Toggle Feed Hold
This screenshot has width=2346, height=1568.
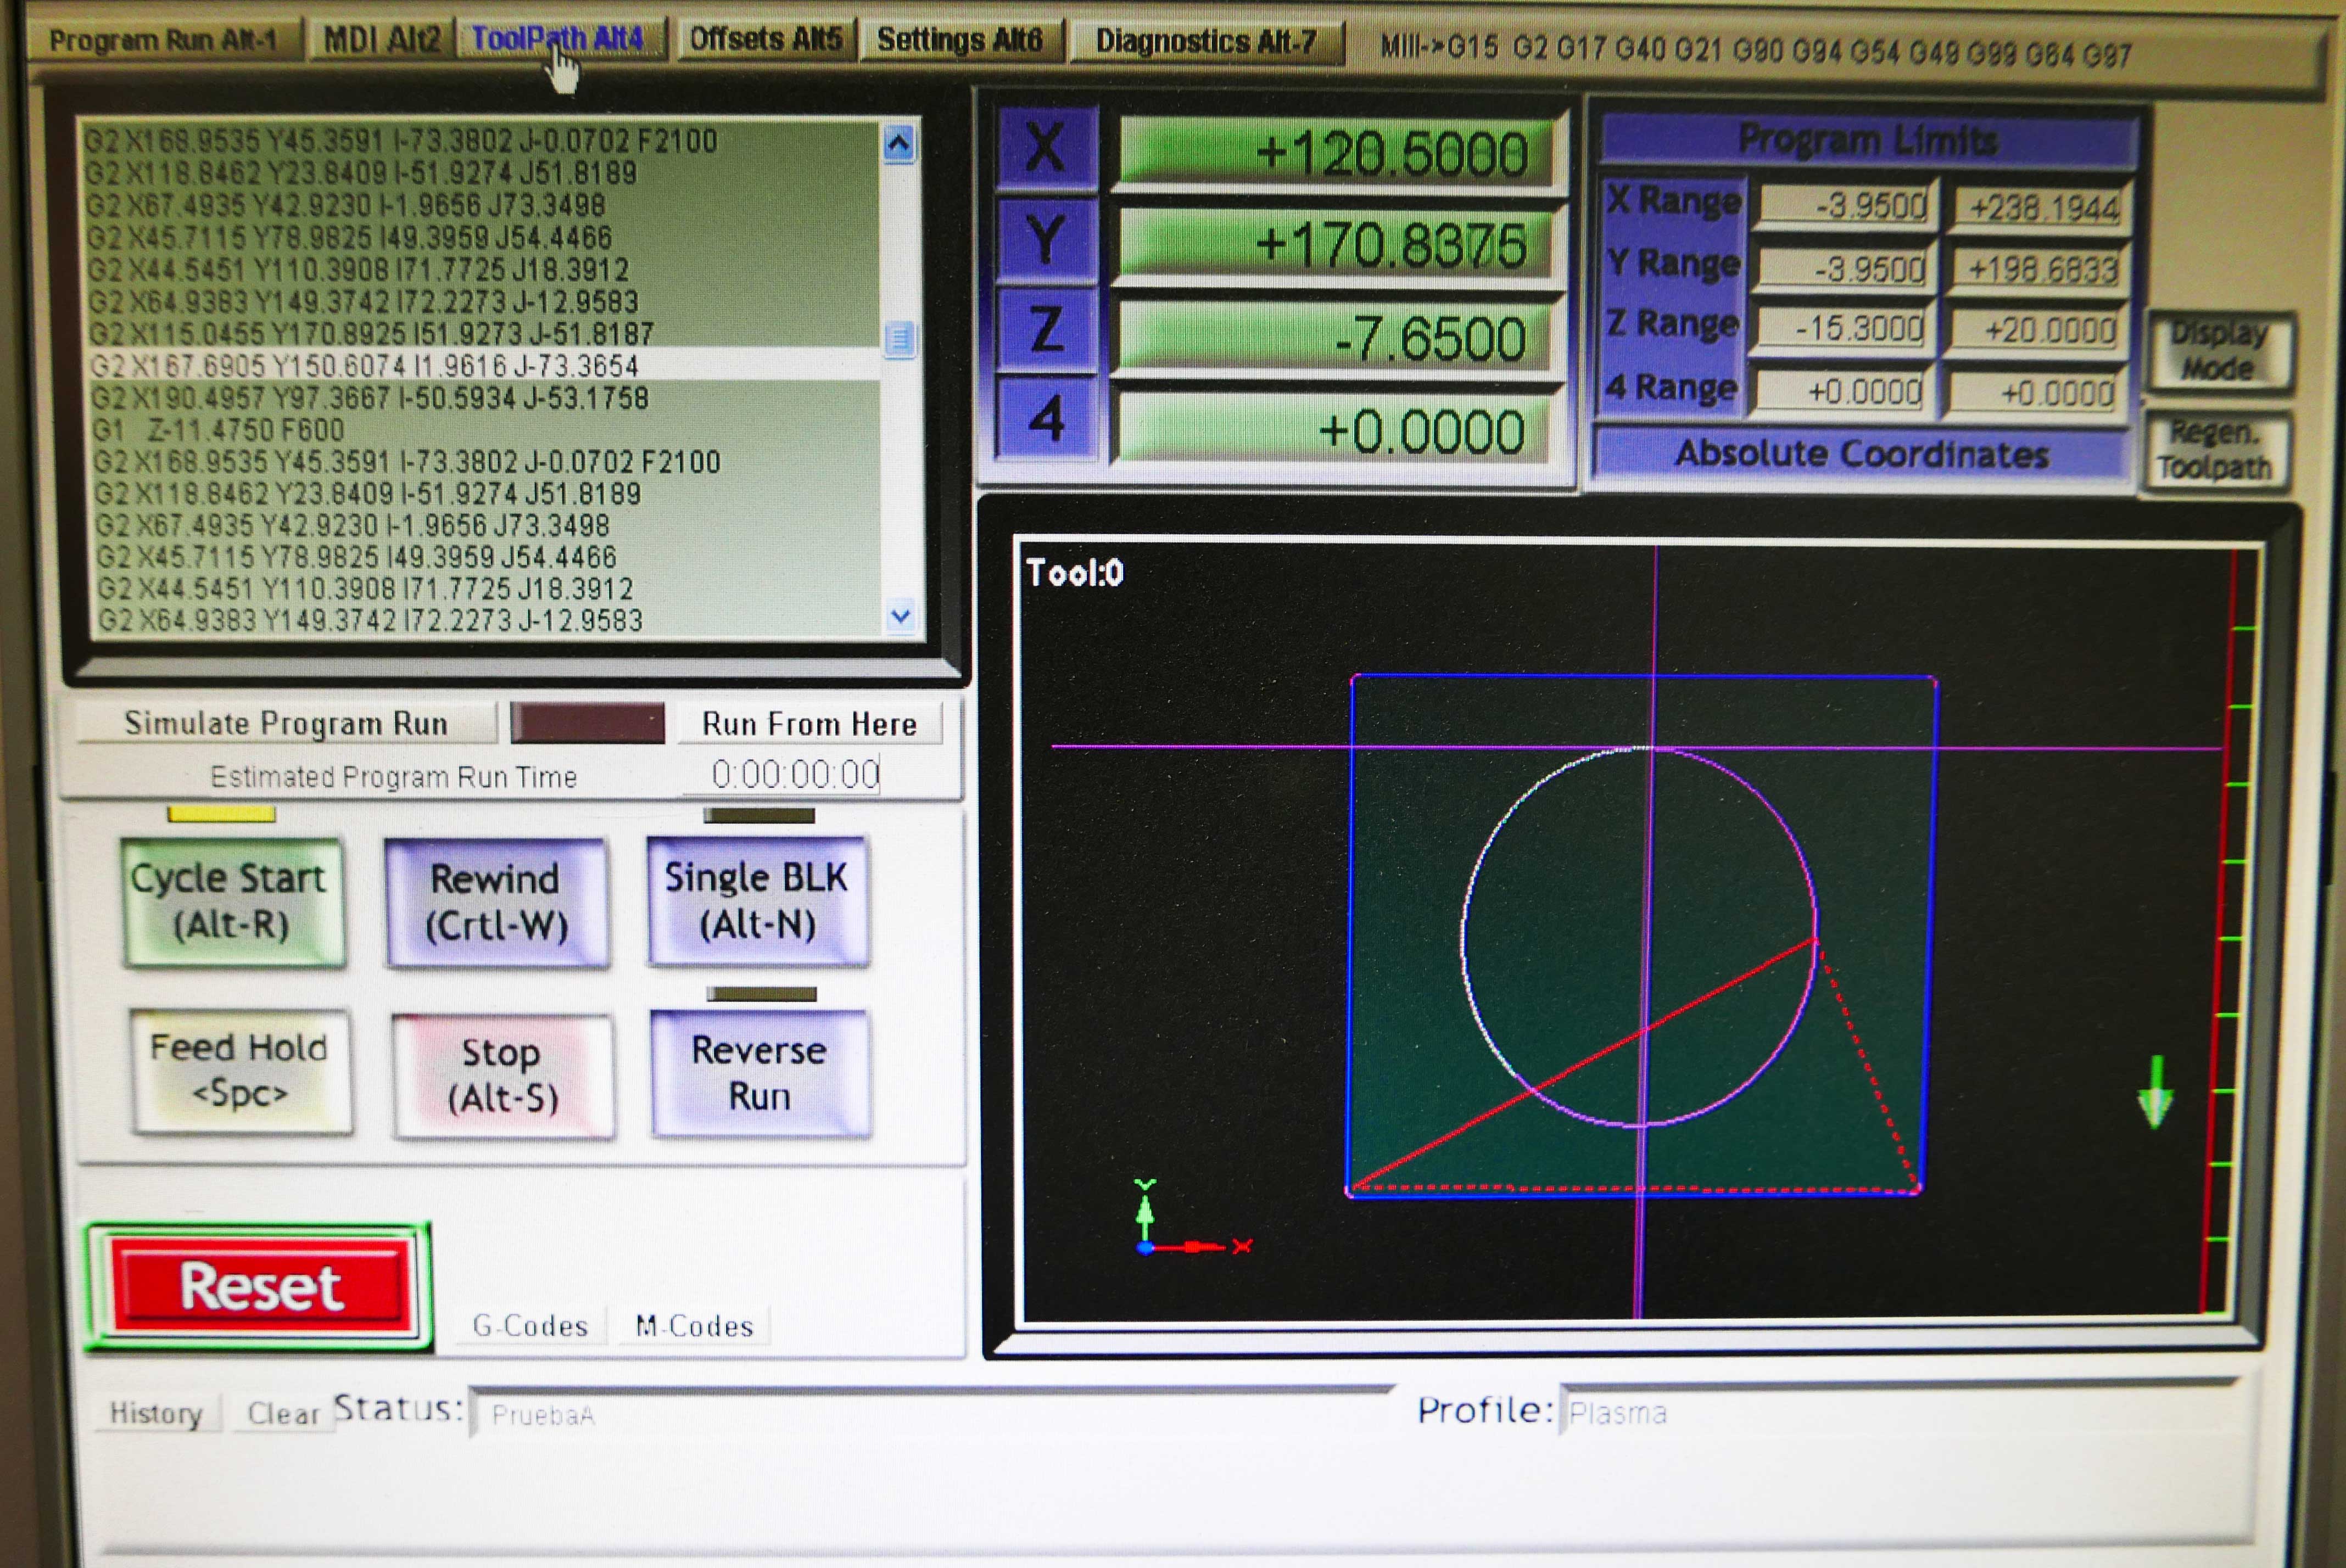(x=240, y=1071)
